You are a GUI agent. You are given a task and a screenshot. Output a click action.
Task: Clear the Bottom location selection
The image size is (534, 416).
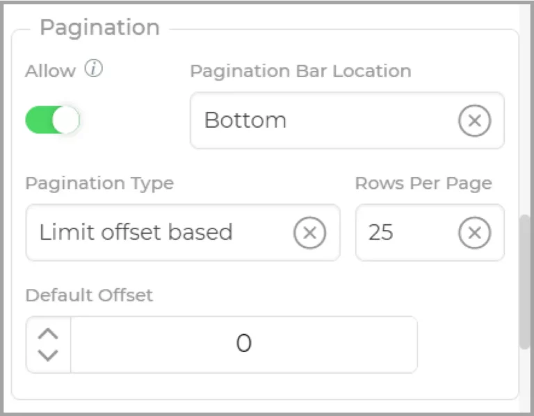point(474,120)
